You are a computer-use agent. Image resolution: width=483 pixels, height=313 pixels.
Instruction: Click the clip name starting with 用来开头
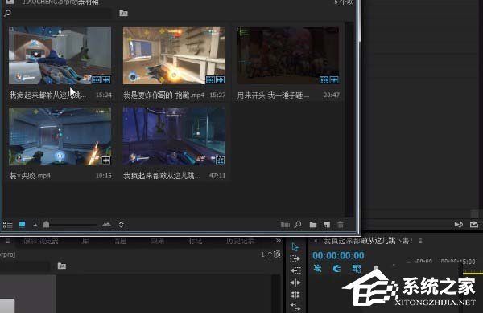[x=273, y=96]
